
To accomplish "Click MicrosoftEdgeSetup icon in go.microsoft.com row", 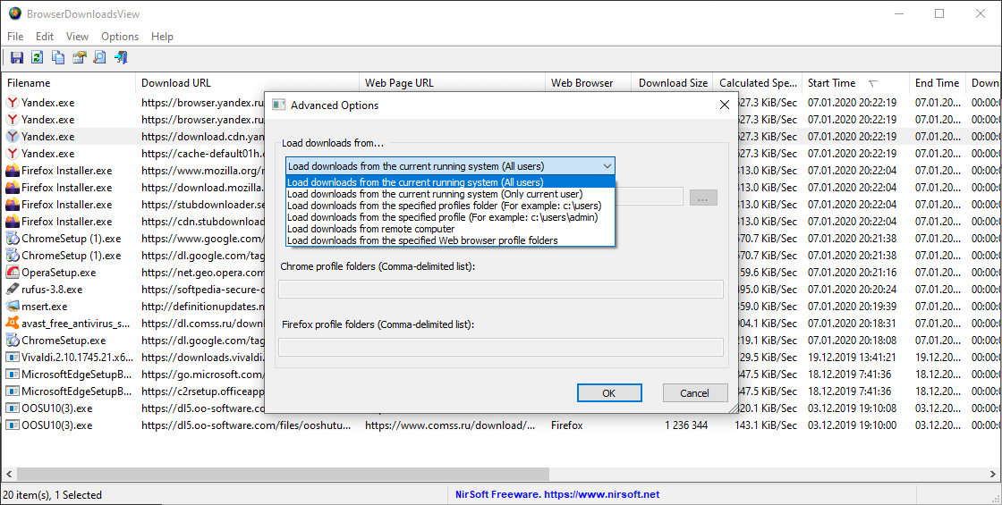I will coord(13,375).
